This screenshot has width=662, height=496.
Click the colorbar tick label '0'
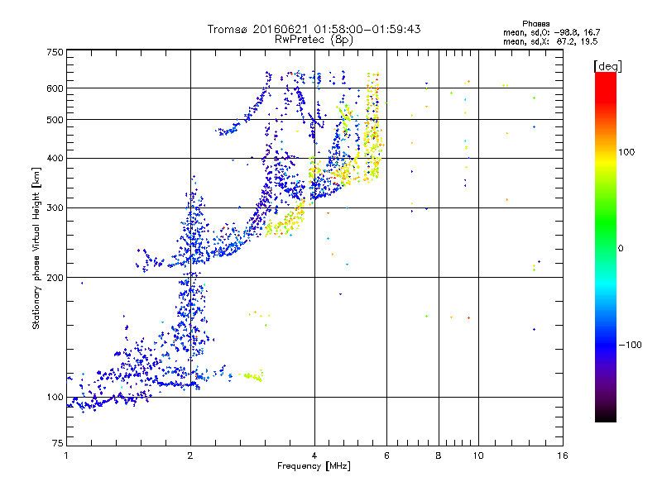pos(621,249)
